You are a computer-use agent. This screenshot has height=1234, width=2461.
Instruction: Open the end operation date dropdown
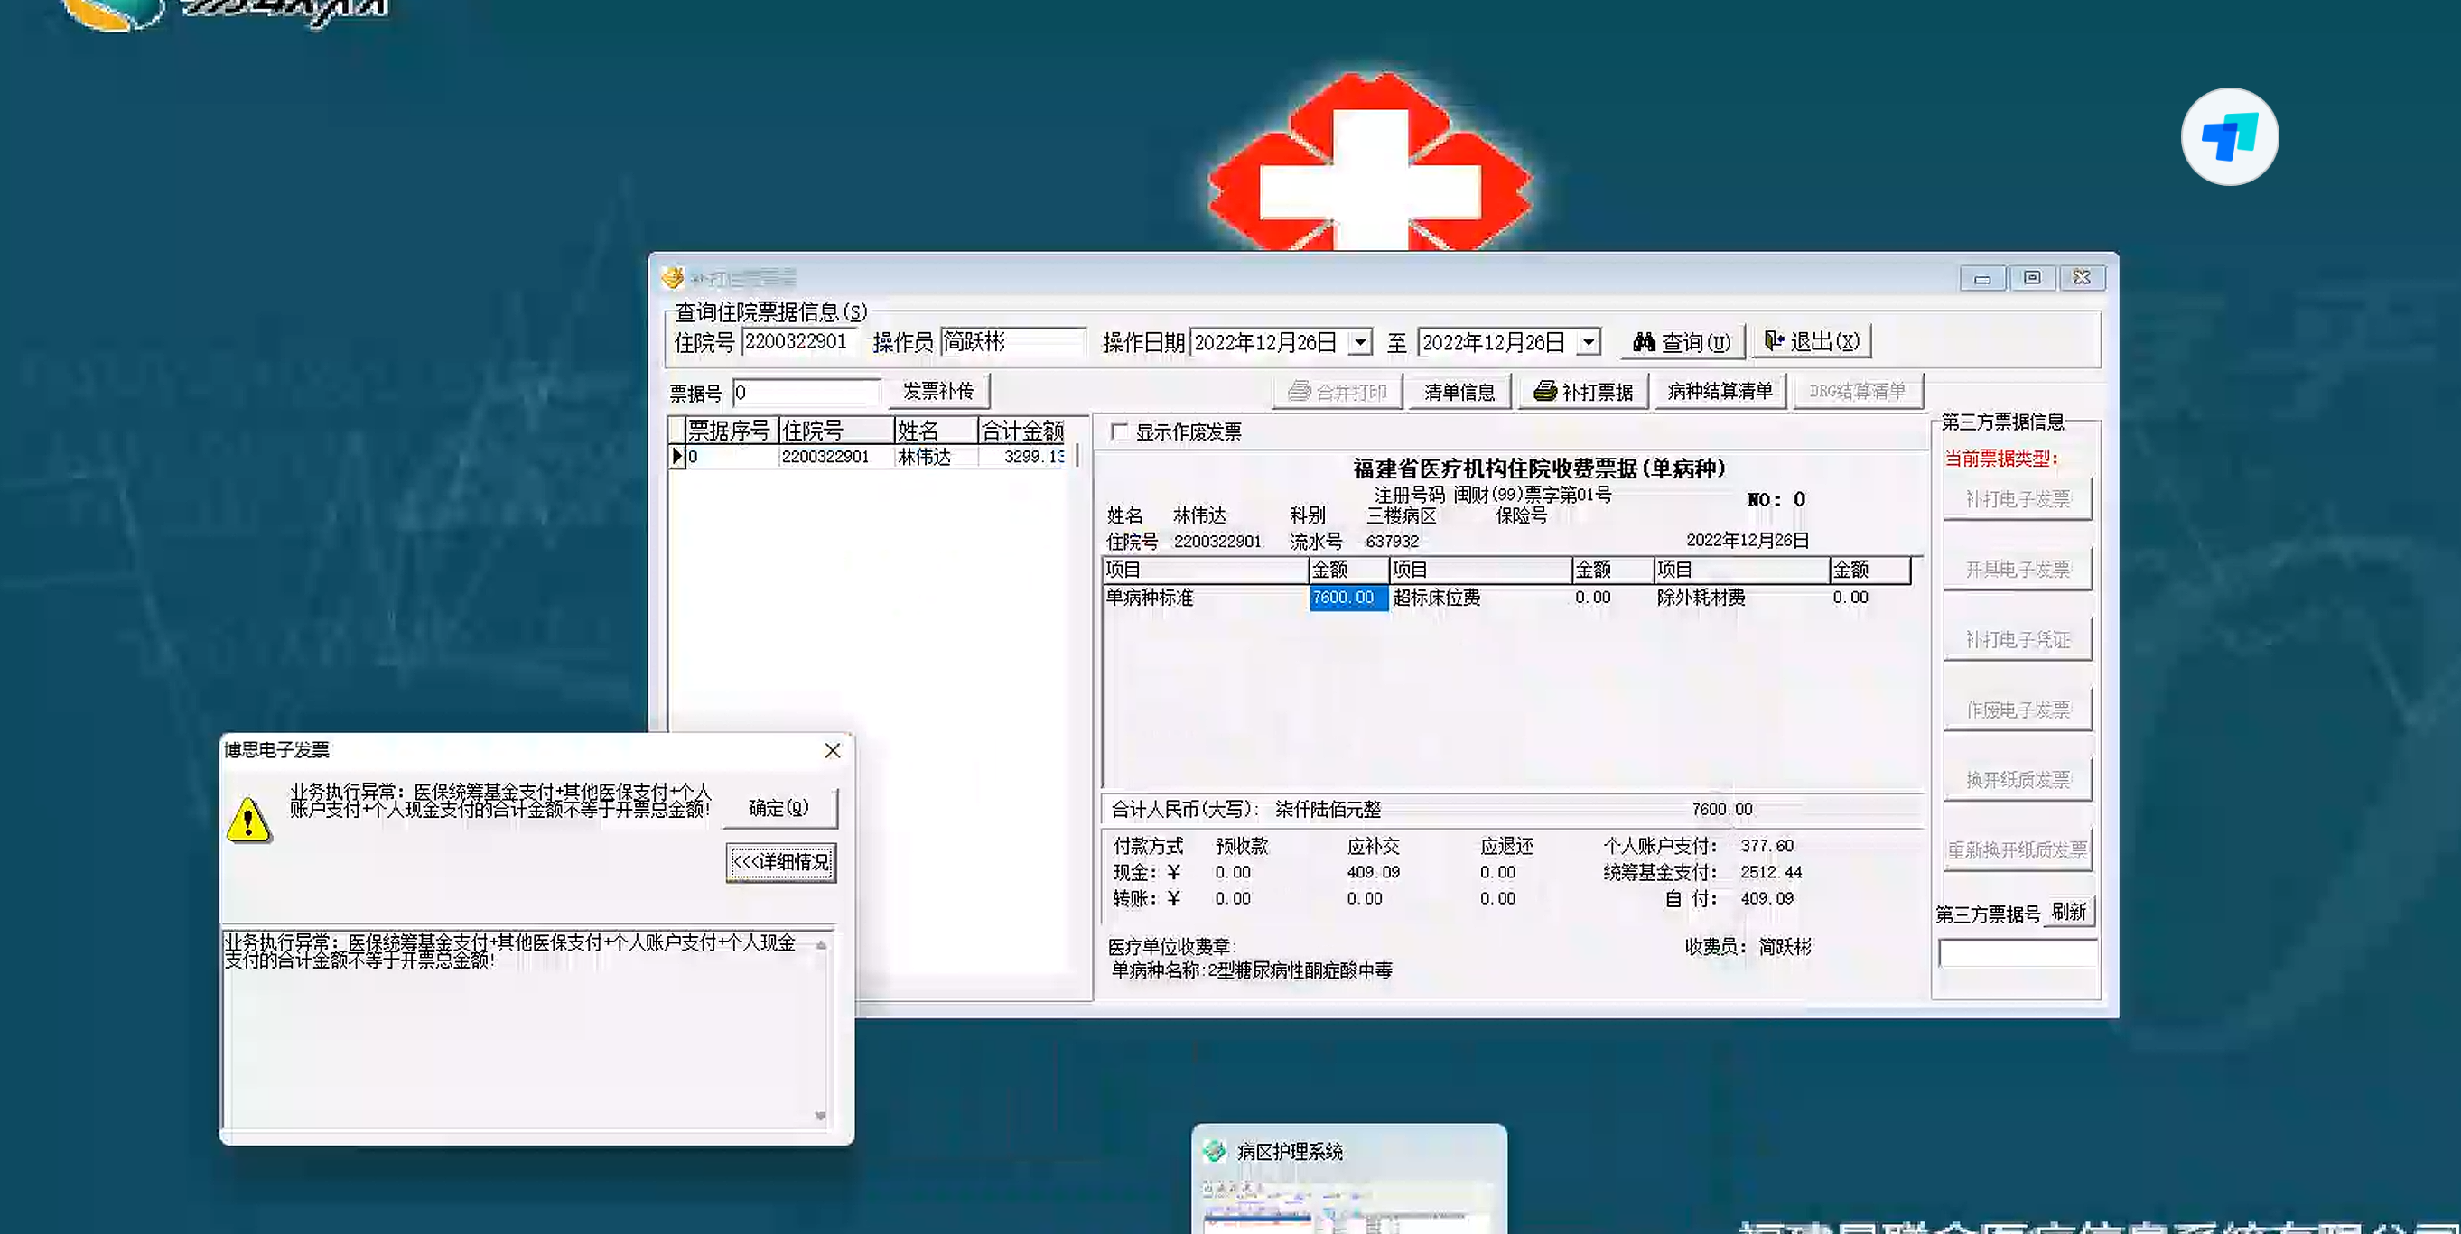(x=1588, y=342)
